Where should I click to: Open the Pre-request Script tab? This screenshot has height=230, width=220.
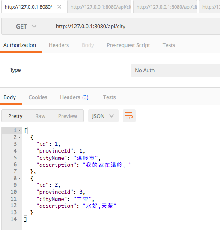(x=128, y=45)
